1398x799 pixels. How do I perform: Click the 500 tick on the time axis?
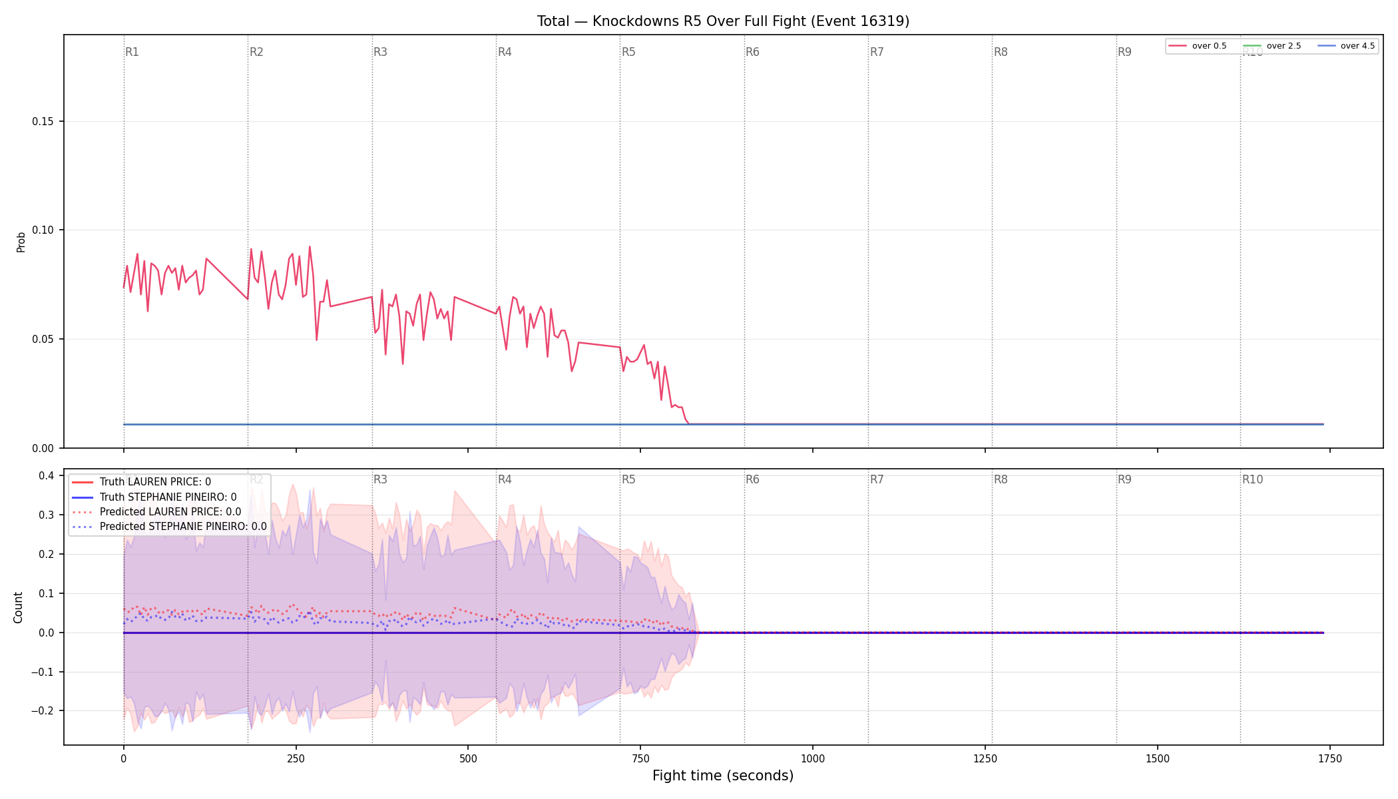[468, 758]
